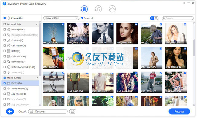Open thumbnail IMG_0030.JPG
The width and height of the screenshot is (197, 118).
click(78, 82)
